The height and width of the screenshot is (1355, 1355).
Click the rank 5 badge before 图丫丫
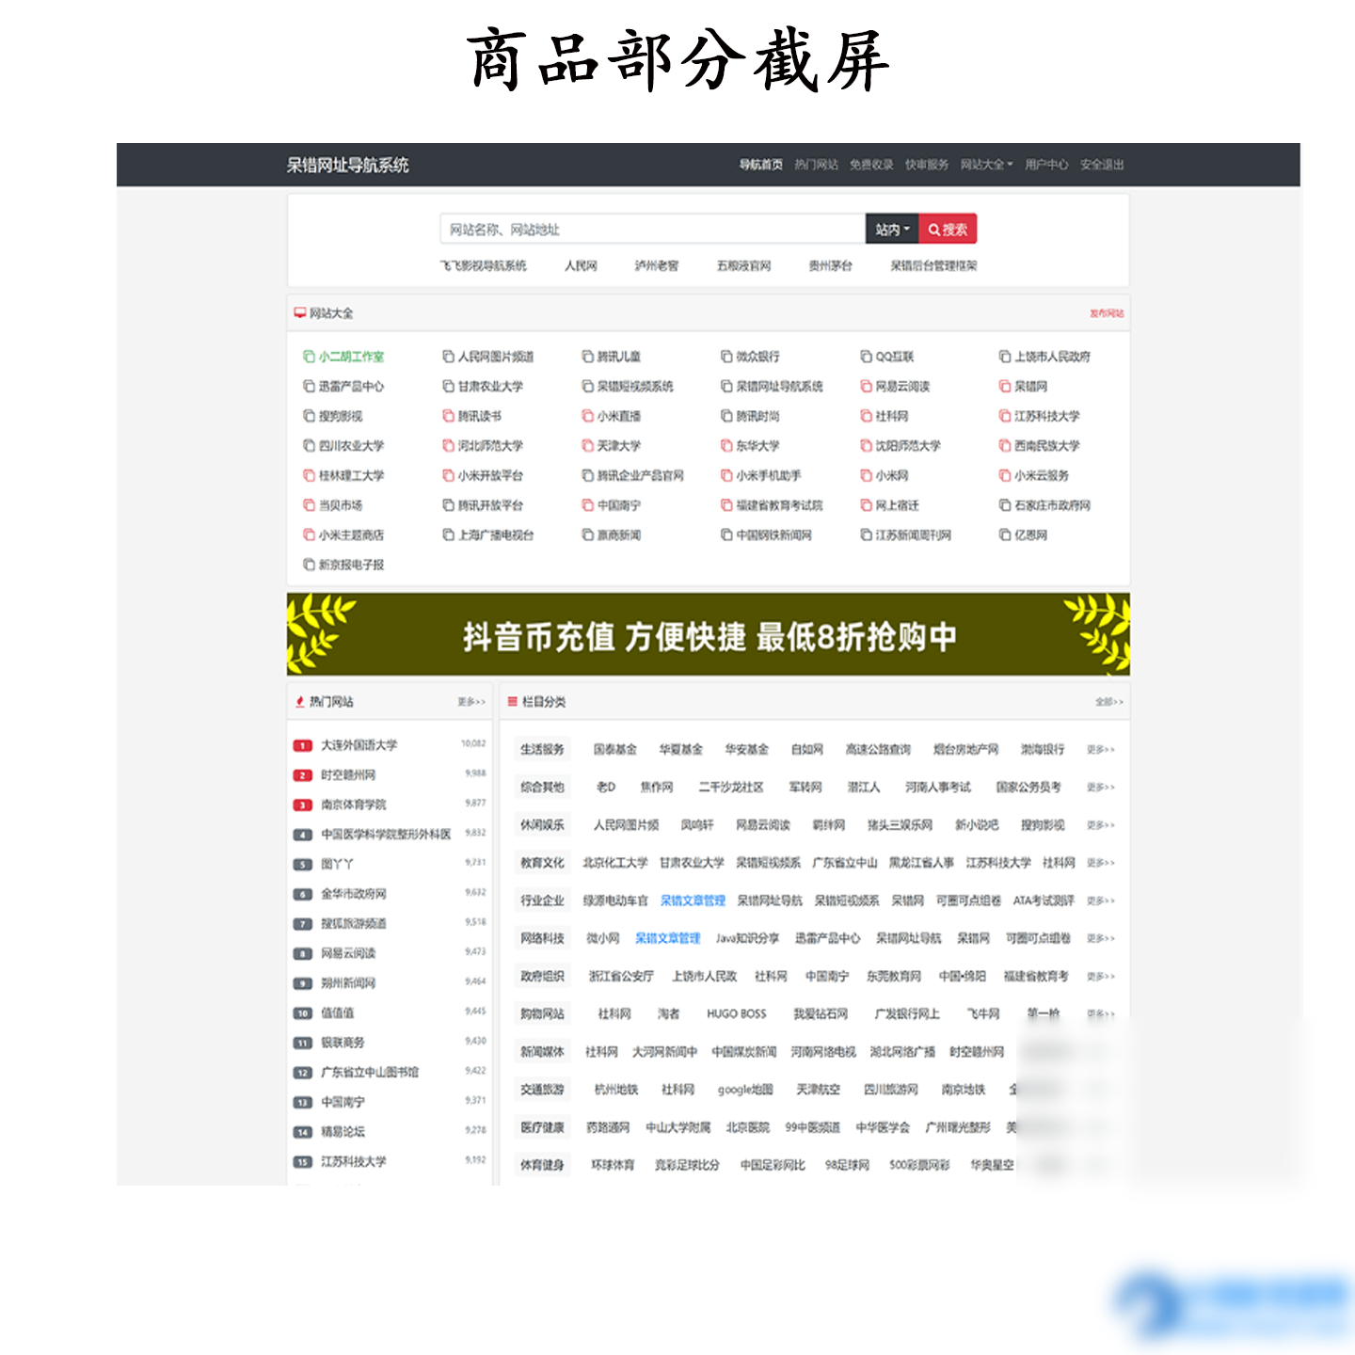(x=301, y=863)
